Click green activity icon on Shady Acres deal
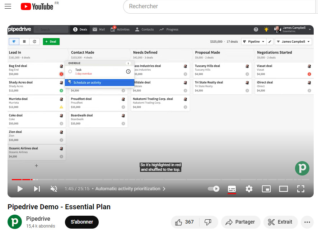The image size is (318, 234). [61, 90]
